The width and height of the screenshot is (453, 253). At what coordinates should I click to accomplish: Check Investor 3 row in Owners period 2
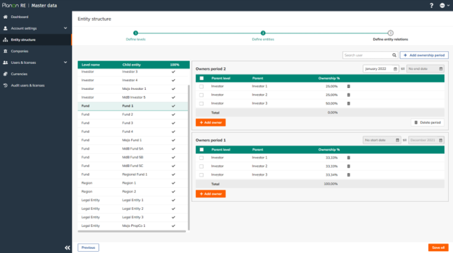[201, 103]
